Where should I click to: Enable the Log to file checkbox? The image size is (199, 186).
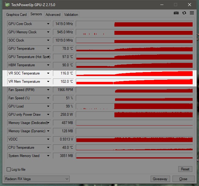coord(9,170)
